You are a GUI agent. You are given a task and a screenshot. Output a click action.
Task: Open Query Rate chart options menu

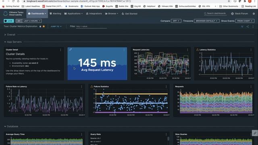click(x=166, y=134)
